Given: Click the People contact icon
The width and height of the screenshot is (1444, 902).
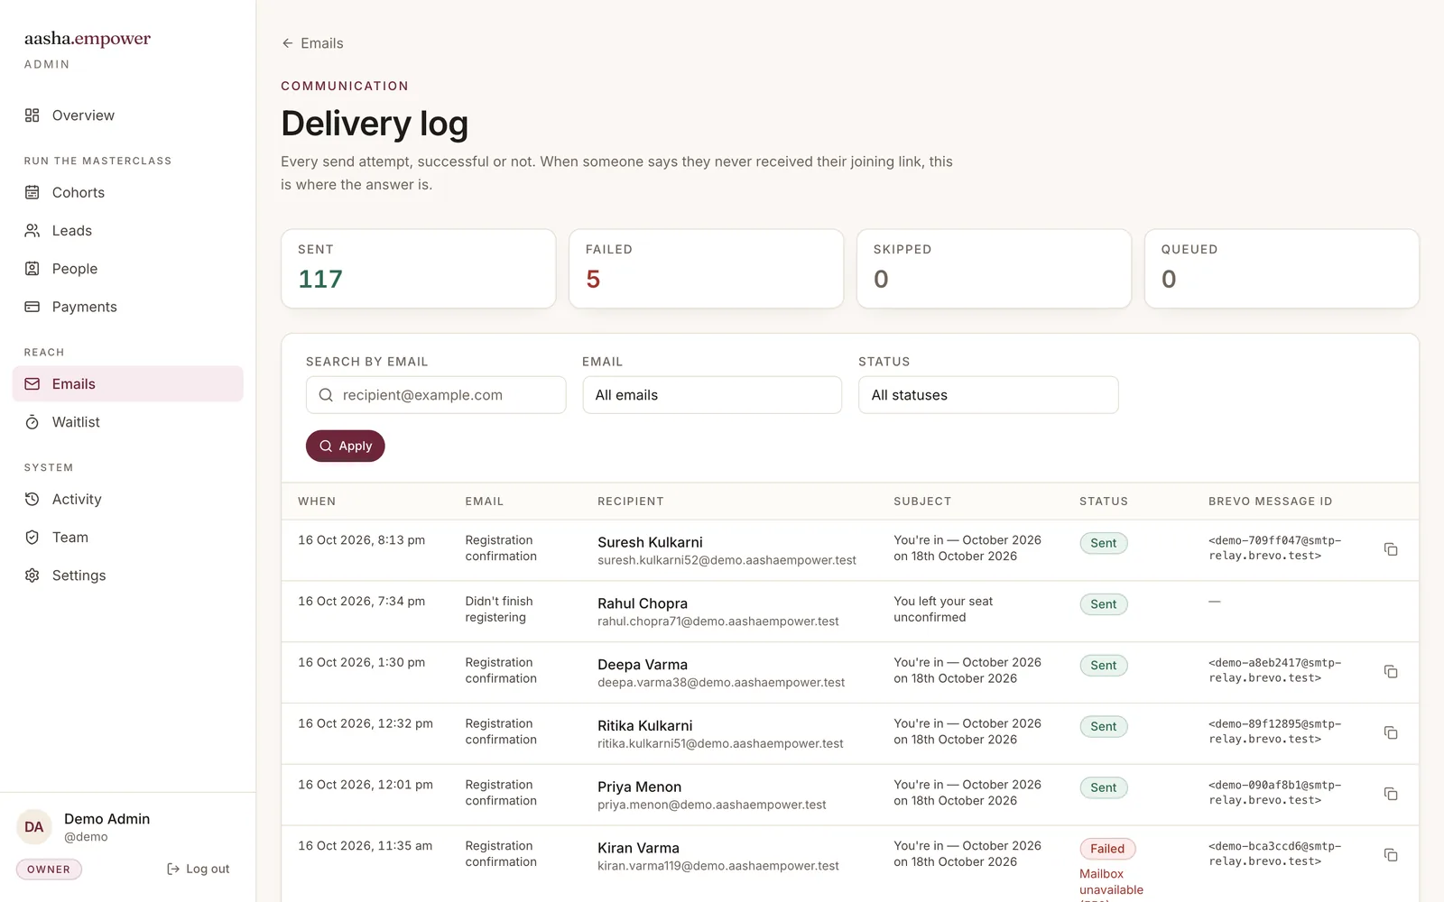Looking at the screenshot, I should click(32, 269).
